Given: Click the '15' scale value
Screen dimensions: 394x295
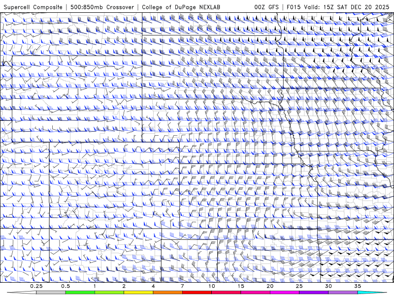Looking at the screenshot, I should [x=241, y=286].
